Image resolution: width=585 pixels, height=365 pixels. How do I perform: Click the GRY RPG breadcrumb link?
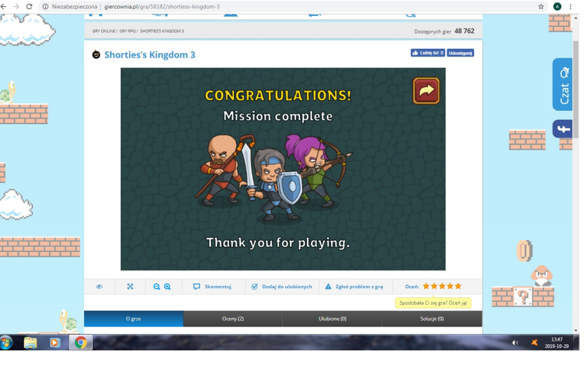coord(127,31)
